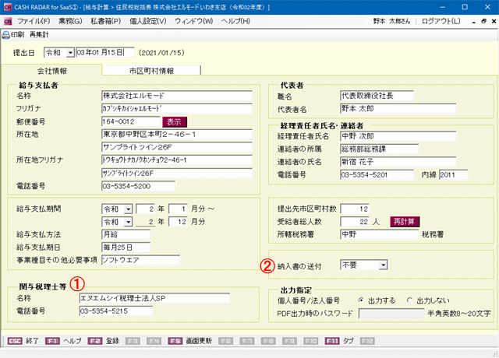499x358 pixels.
Task: Open the 私書箱(P) menu
Action: click(106, 21)
